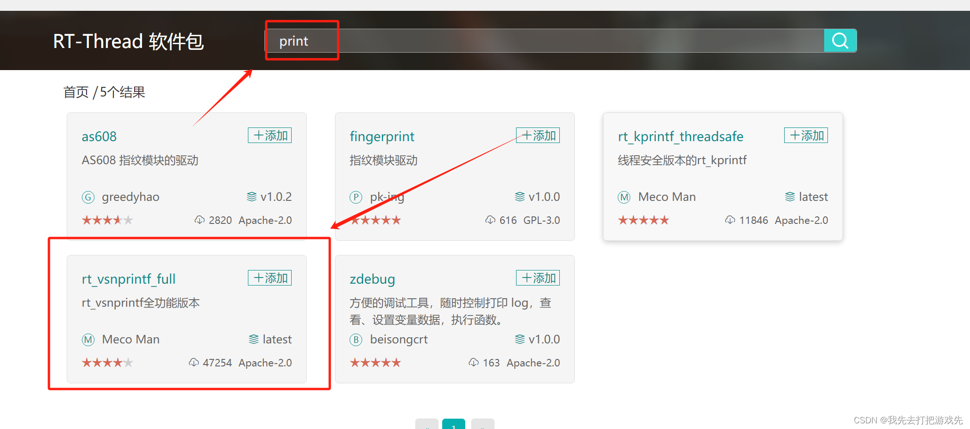Click the download count icon on rt_vsnprintf_full
970x429 pixels.
[x=194, y=362]
